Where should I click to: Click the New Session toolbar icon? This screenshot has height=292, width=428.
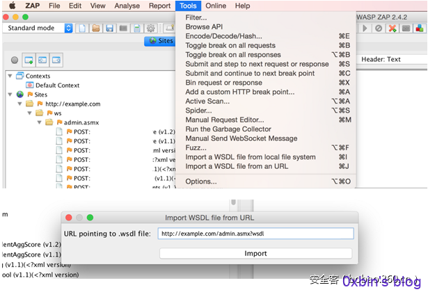pos(82,28)
